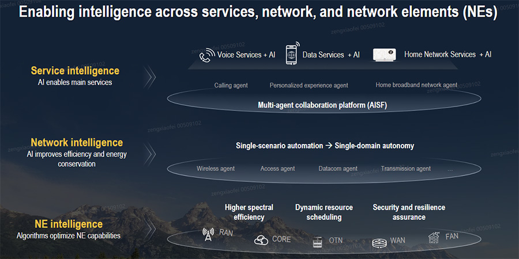Click the FAN house icon

(x=434, y=238)
